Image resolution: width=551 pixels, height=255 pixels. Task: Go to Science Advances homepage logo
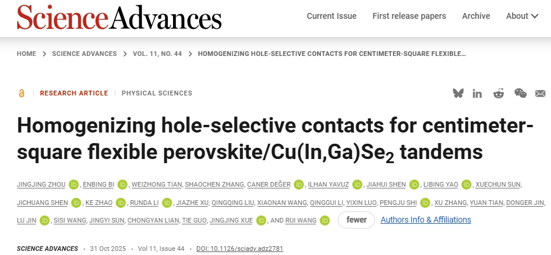coord(119,17)
